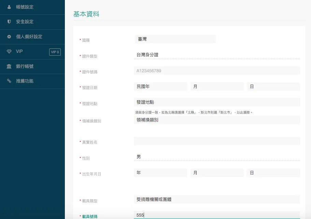Viewport: 311px width, 219px height.
Task: Click the 載具號碼 field label
Action: (x=90, y=217)
